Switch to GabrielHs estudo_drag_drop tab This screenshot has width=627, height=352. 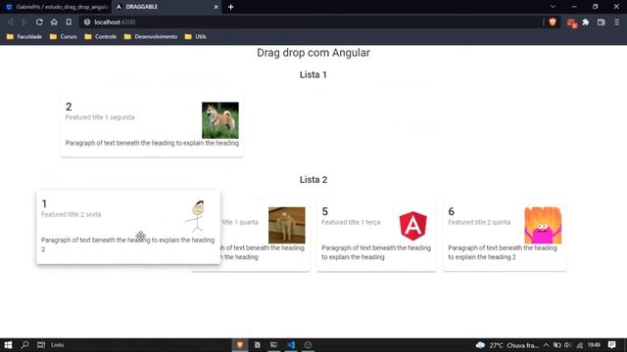tap(57, 7)
